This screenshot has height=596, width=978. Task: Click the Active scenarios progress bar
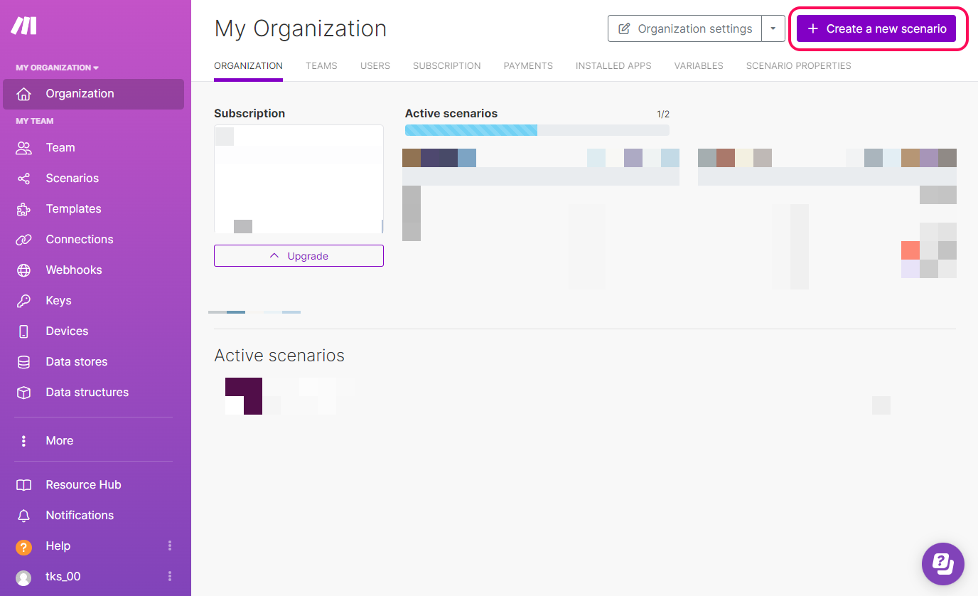[537, 130]
